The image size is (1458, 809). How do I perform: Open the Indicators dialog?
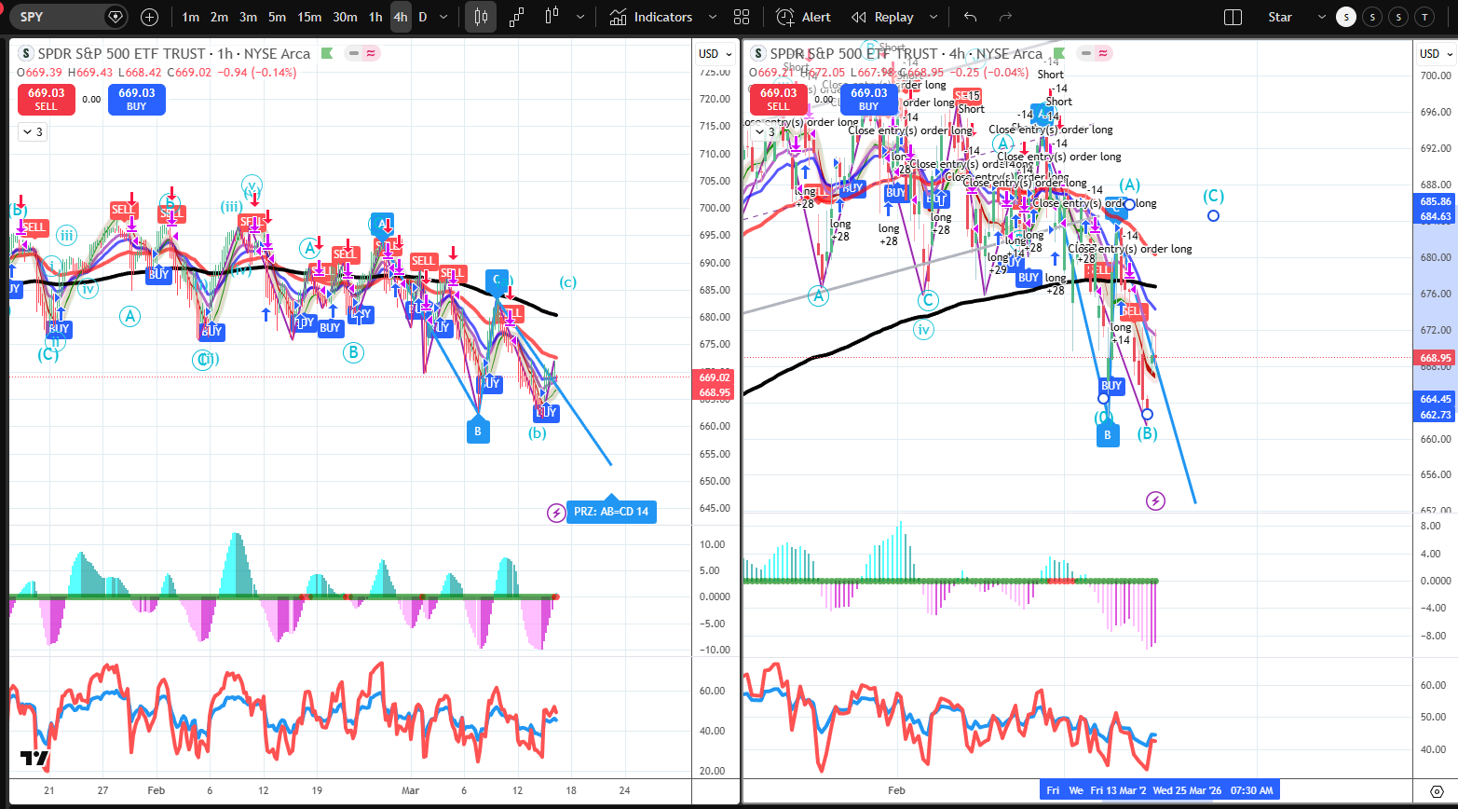click(650, 17)
